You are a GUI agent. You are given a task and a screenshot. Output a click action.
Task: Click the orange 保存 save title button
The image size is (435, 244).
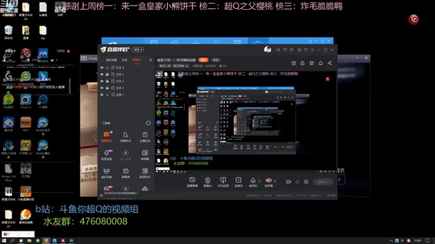pos(203,60)
